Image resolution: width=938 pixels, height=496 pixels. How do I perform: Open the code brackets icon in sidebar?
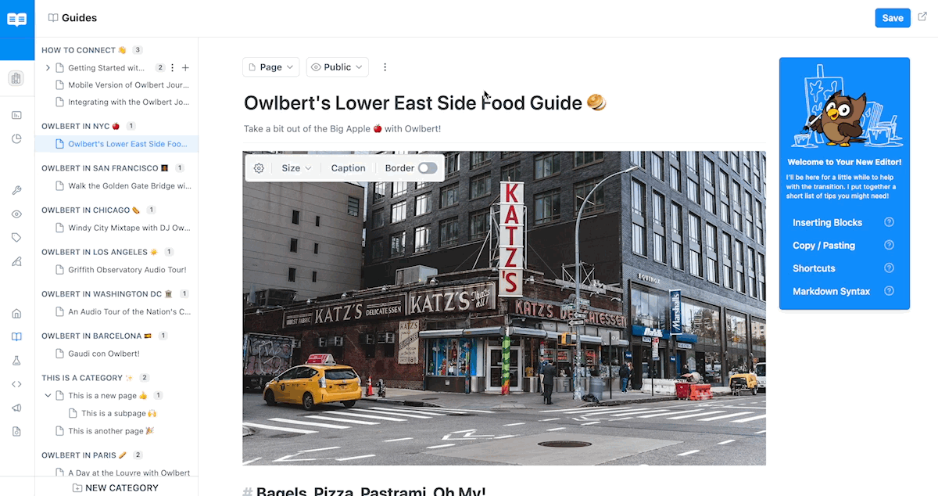pos(16,384)
